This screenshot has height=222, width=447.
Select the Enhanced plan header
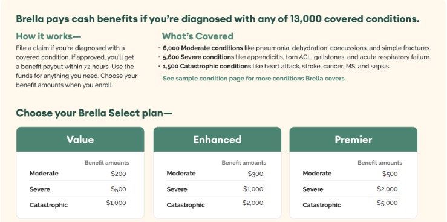pos(217,139)
